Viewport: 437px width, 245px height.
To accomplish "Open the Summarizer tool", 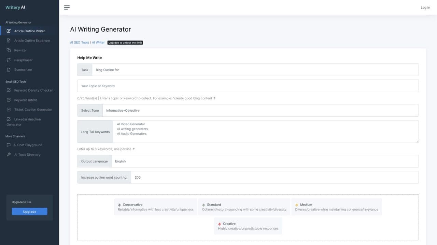I will click(x=8, y=69).
